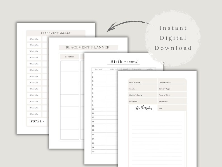The height and width of the screenshot is (167, 222).
Task: Select the DATE & TIME column header
Action: click(114, 69)
